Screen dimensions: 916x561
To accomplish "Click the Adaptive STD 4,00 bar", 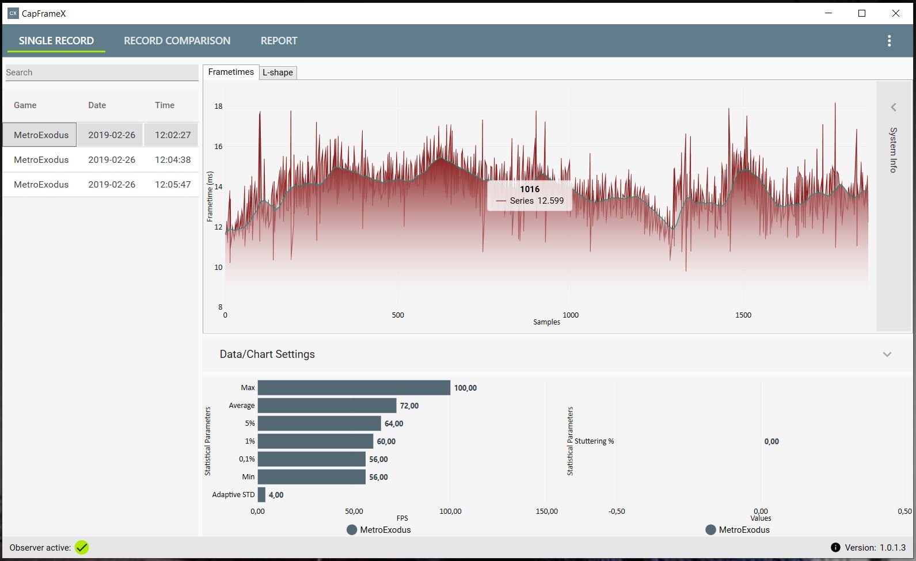I will pos(261,495).
